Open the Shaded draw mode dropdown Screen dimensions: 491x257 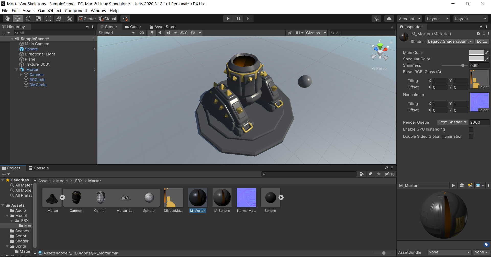117,33
